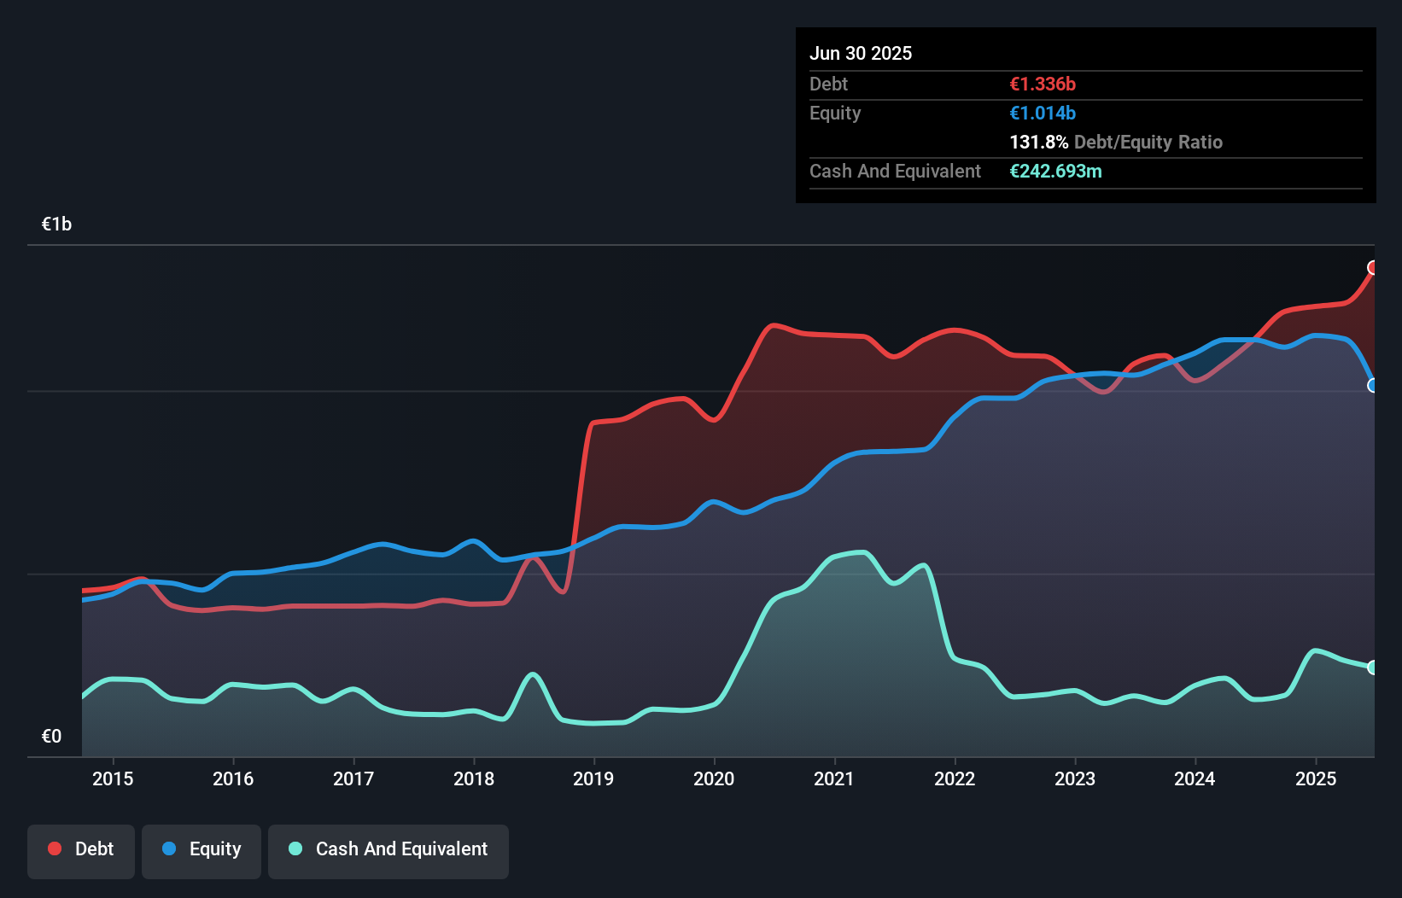Click the €242.693m cash value in tooltip
This screenshot has height=898, width=1402.
tap(1055, 171)
